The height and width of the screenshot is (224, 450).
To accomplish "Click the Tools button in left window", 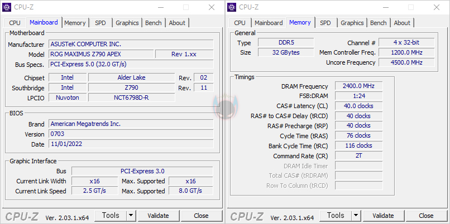I will [111, 216].
